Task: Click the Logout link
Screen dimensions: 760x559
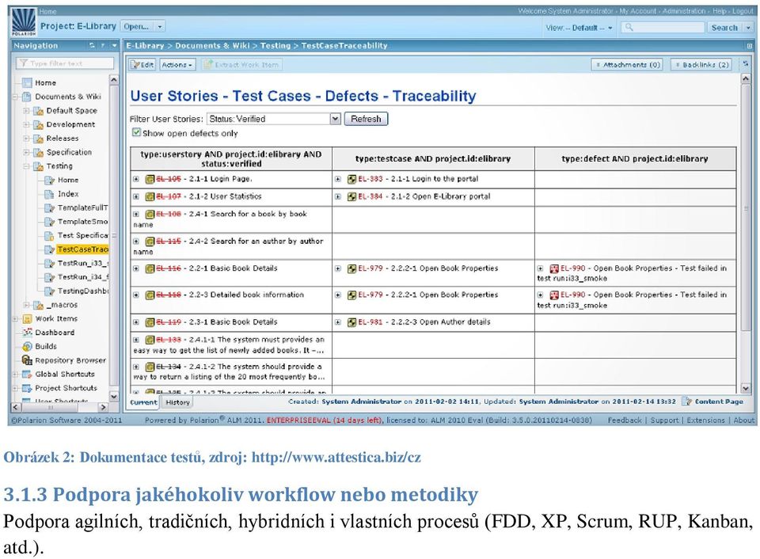Action: [x=742, y=11]
